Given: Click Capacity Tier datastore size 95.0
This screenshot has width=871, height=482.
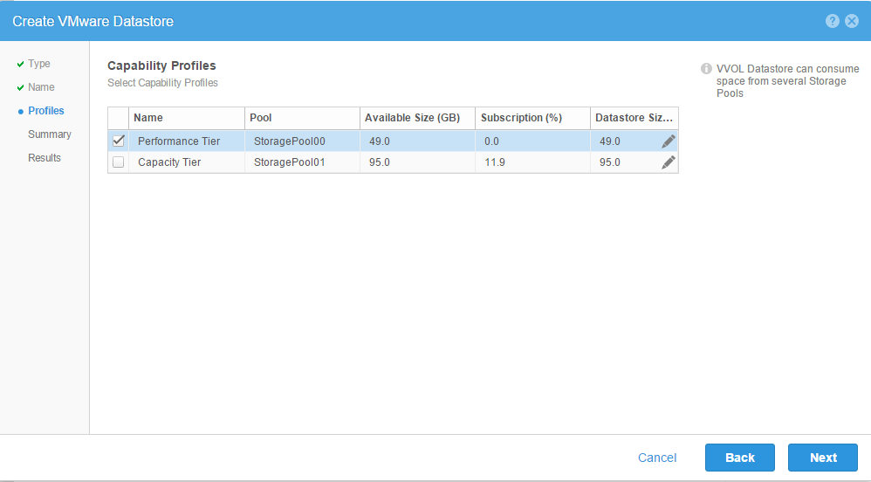Looking at the screenshot, I should pos(610,162).
